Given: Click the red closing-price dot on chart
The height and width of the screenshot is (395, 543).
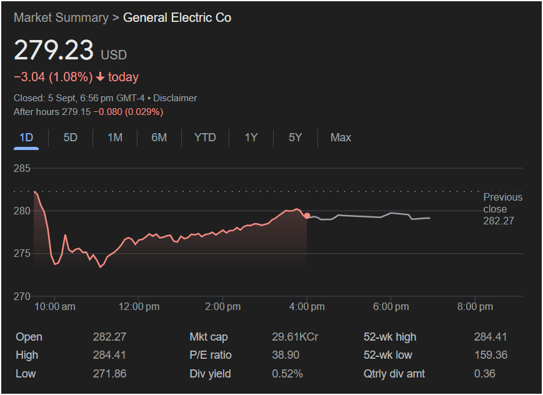Looking at the screenshot, I should pyautogui.click(x=307, y=216).
